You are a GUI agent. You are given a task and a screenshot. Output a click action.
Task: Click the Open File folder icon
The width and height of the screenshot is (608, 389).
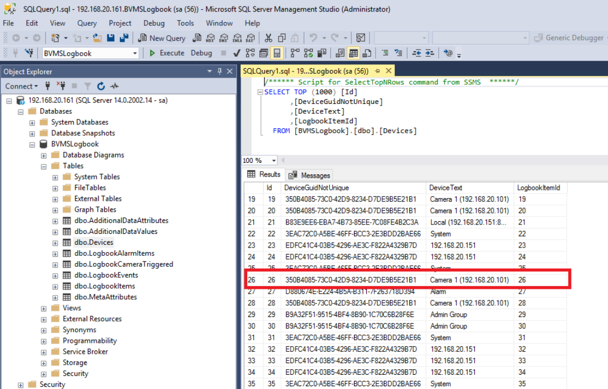tap(97, 38)
